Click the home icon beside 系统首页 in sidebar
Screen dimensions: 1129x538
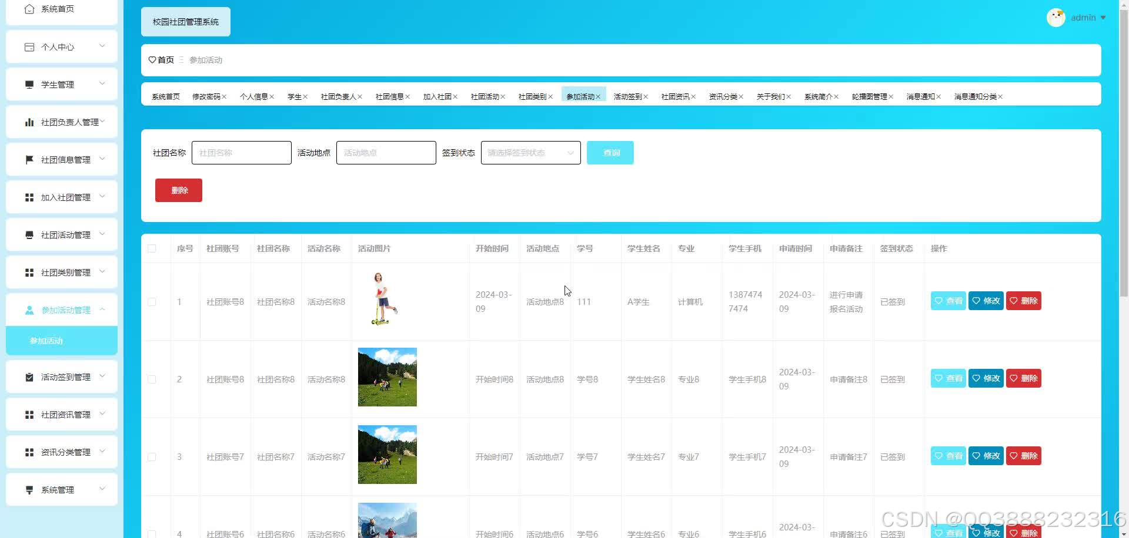click(29, 9)
